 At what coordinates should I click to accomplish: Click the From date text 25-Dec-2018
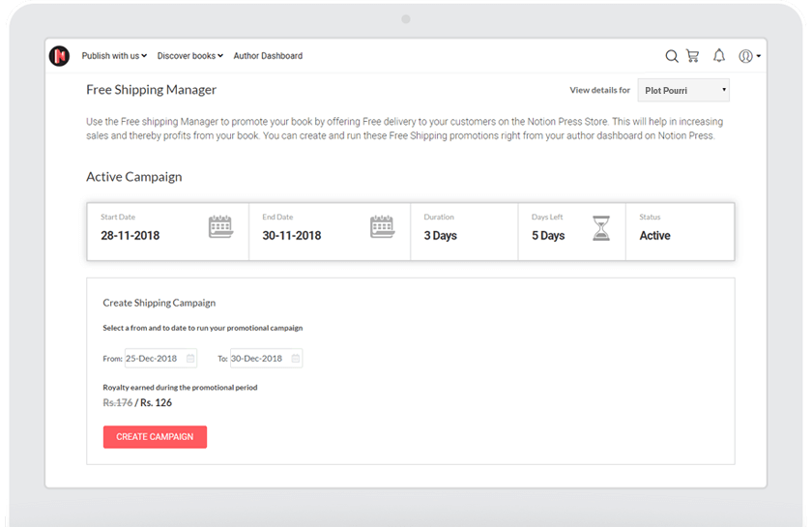pyautogui.click(x=153, y=359)
